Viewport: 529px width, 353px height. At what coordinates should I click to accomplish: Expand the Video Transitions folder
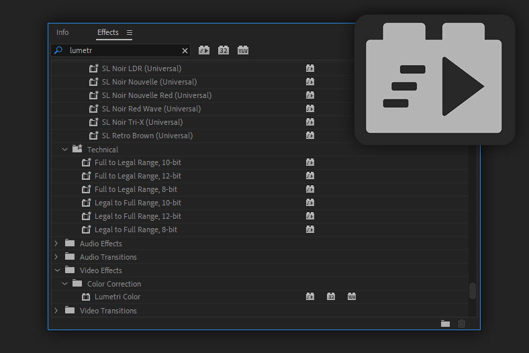pos(56,311)
